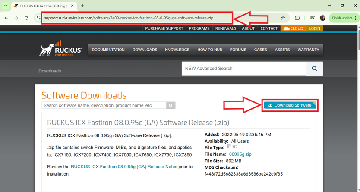Open the 08095g.zip file name link
Viewport: 360px width, 192px height.
[x=240, y=154]
